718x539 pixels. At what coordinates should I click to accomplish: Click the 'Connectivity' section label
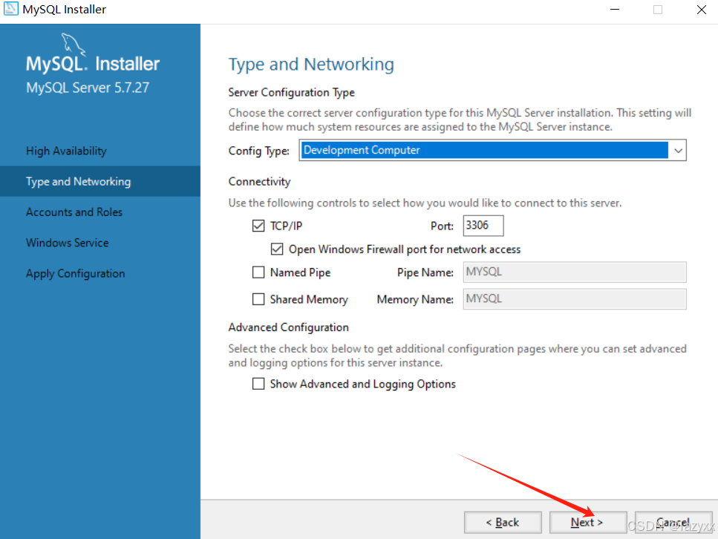pos(260,182)
